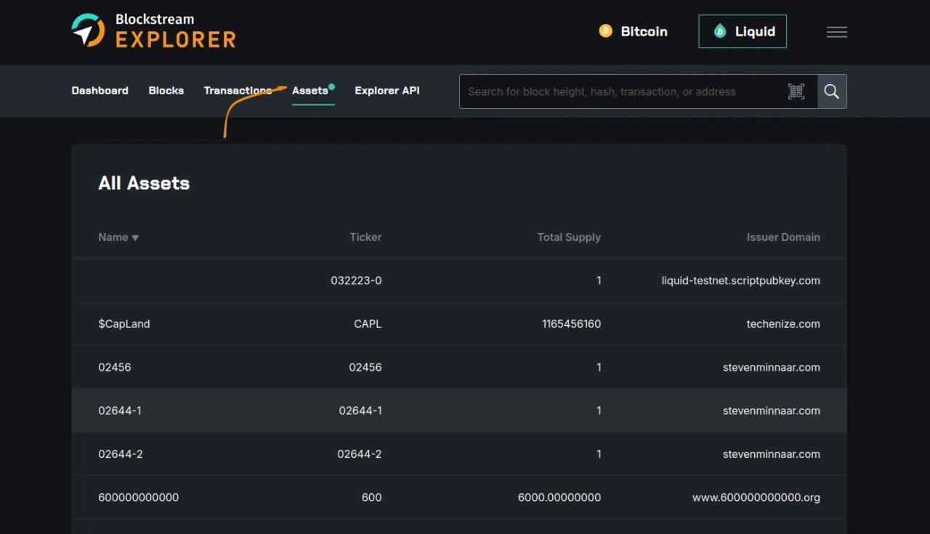This screenshot has height=534, width=930.
Task: Open the 600000000000 asset
Action: [x=138, y=498]
